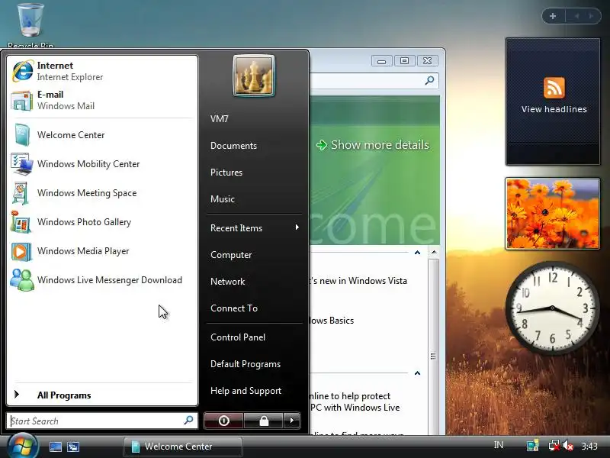Click the green arrow next to Show more details
Viewport: 610px width, 458px height.
pyautogui.click(x=322, y=145)
